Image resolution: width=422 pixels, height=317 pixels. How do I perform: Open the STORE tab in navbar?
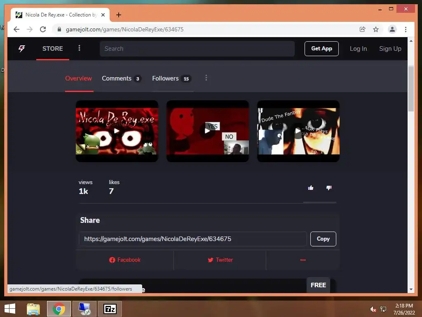52,49
